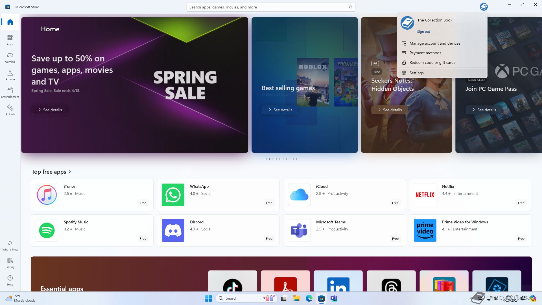Click Free button on WhatsApp card
The width and height of the screenshot is (542, 305).
269,203
